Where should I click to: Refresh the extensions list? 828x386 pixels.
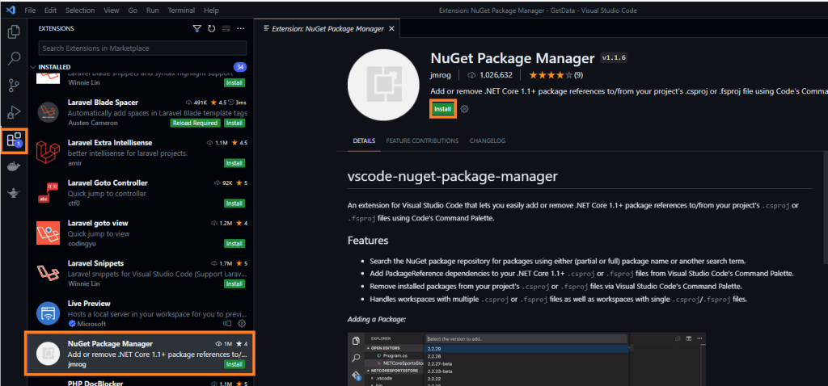[212, 28]
